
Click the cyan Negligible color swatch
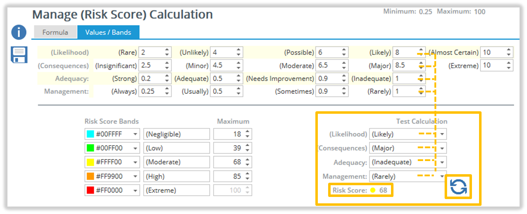click(x=90, y=134)
